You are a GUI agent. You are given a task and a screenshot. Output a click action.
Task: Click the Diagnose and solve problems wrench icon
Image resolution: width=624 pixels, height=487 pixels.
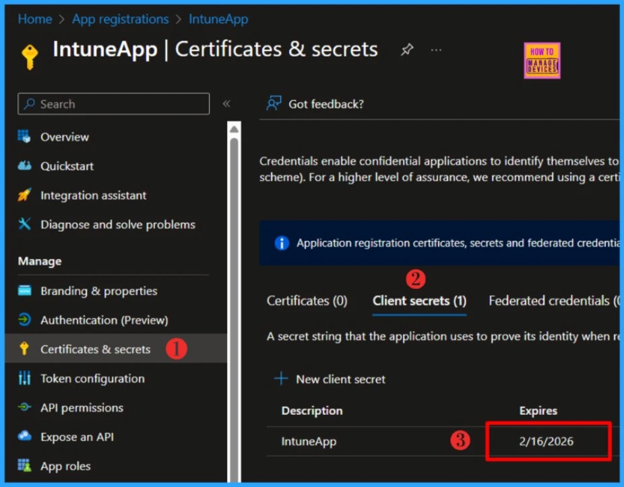(24, 224)
